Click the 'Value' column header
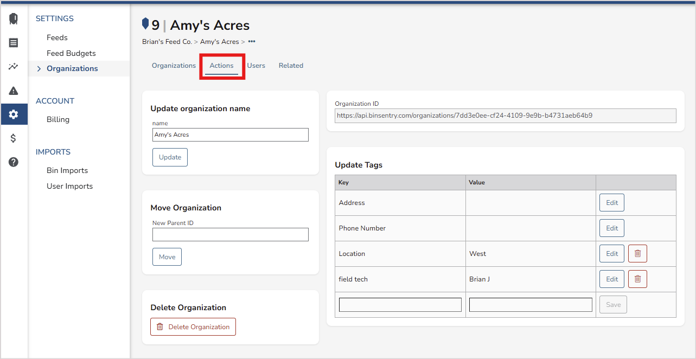This screenshot has height=359, width=696. click(531, 182)
